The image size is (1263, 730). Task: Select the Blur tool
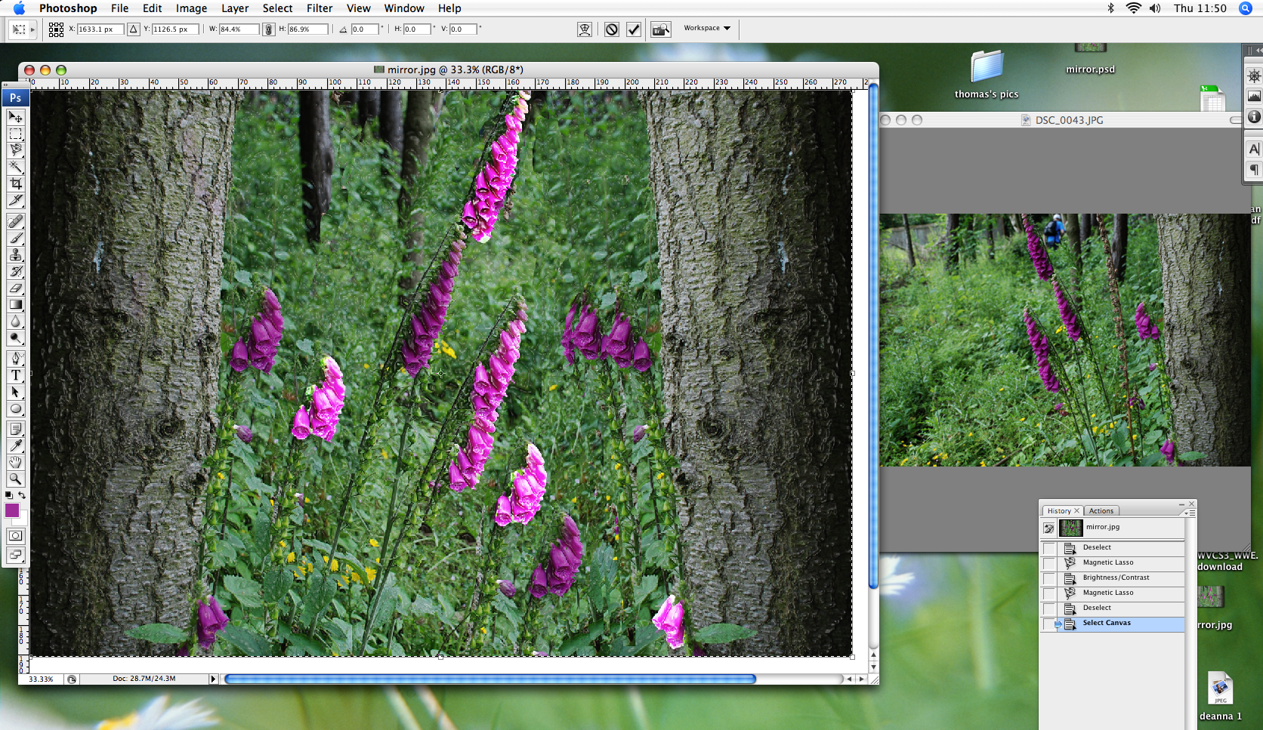click(15, 321)
